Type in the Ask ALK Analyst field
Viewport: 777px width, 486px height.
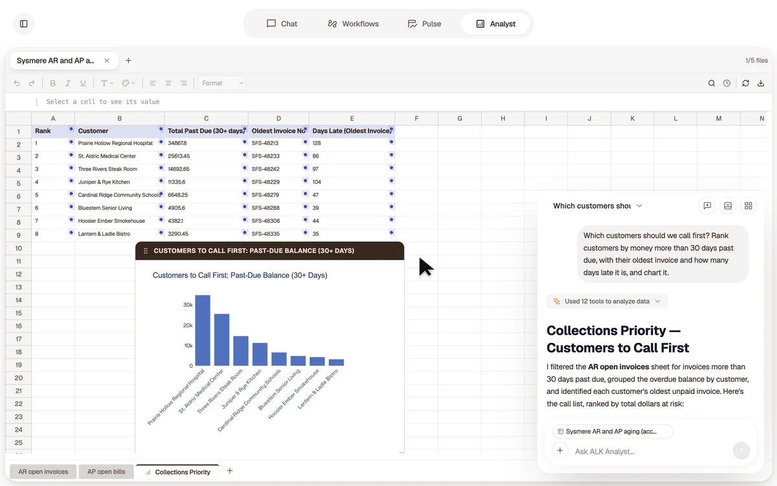pos(649,452)
